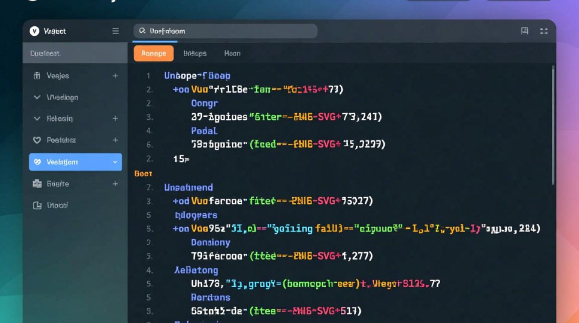The height and width of the screenshot is (323, 579).
Task: Click the icon beside Unoatf in the sidebar
Action: 37,205
